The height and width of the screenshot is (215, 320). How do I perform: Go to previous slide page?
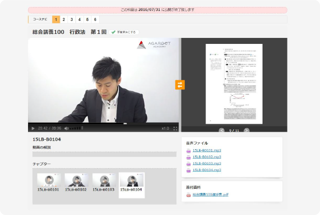click(x=221, y=130)
